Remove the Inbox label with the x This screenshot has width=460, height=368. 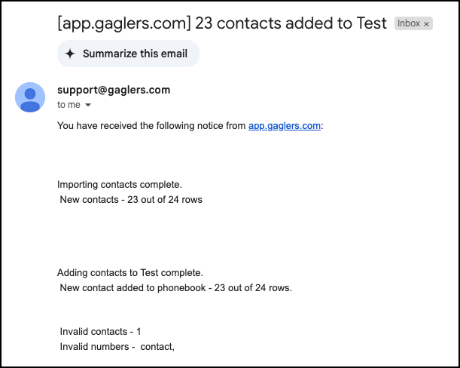426,24
